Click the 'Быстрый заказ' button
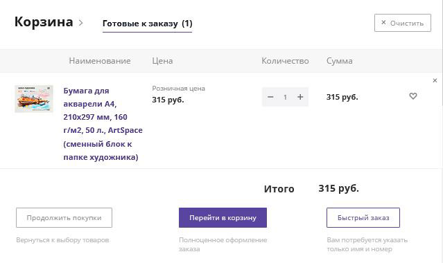The image size is (443, 263). tap(363, 217)
